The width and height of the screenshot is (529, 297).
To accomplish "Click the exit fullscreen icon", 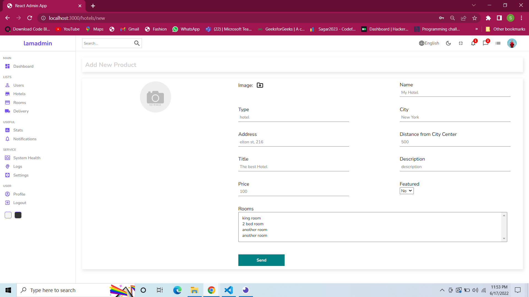I will pyautogui.click(x=461, y=43).
